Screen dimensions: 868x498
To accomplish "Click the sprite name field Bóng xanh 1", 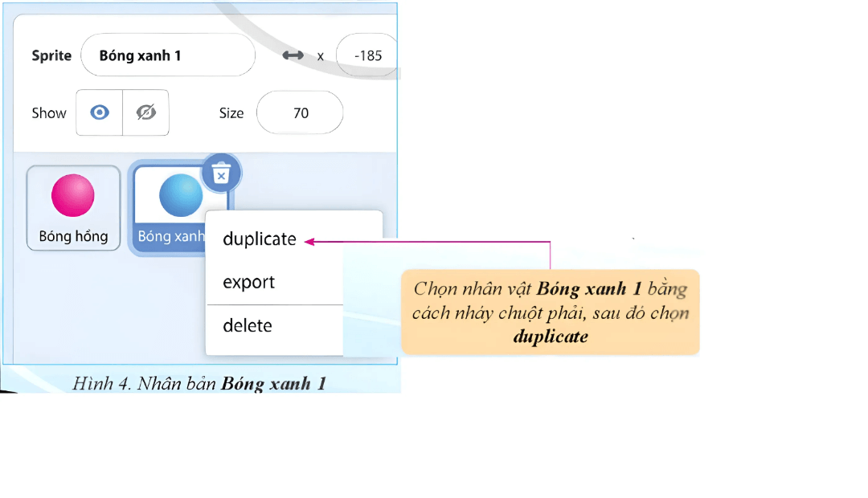I will point(167,55).
